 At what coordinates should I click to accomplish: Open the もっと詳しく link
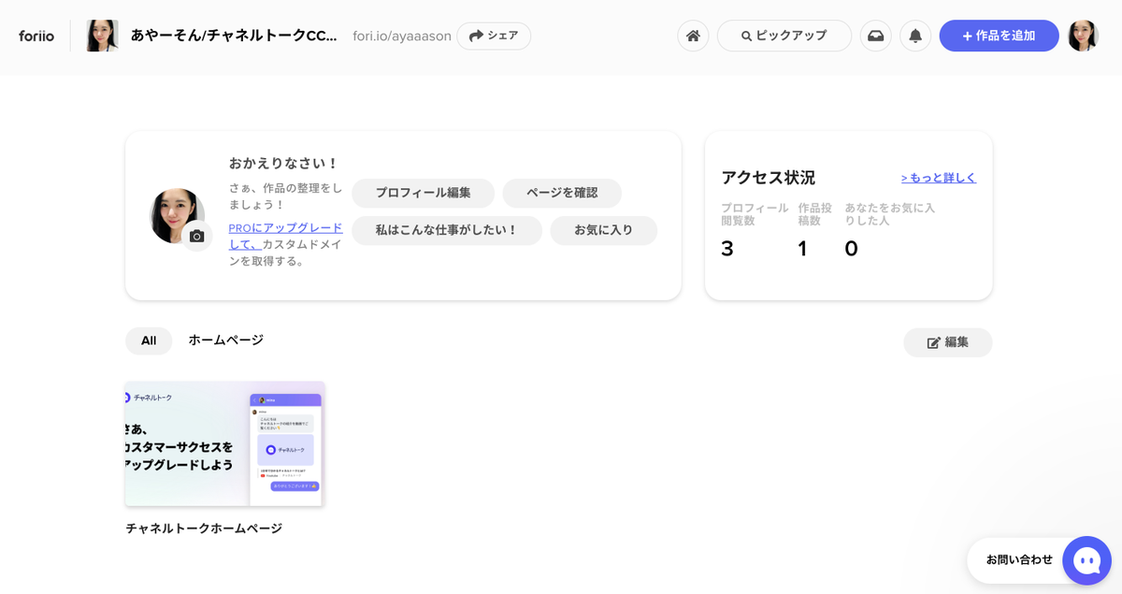point(939,178)
